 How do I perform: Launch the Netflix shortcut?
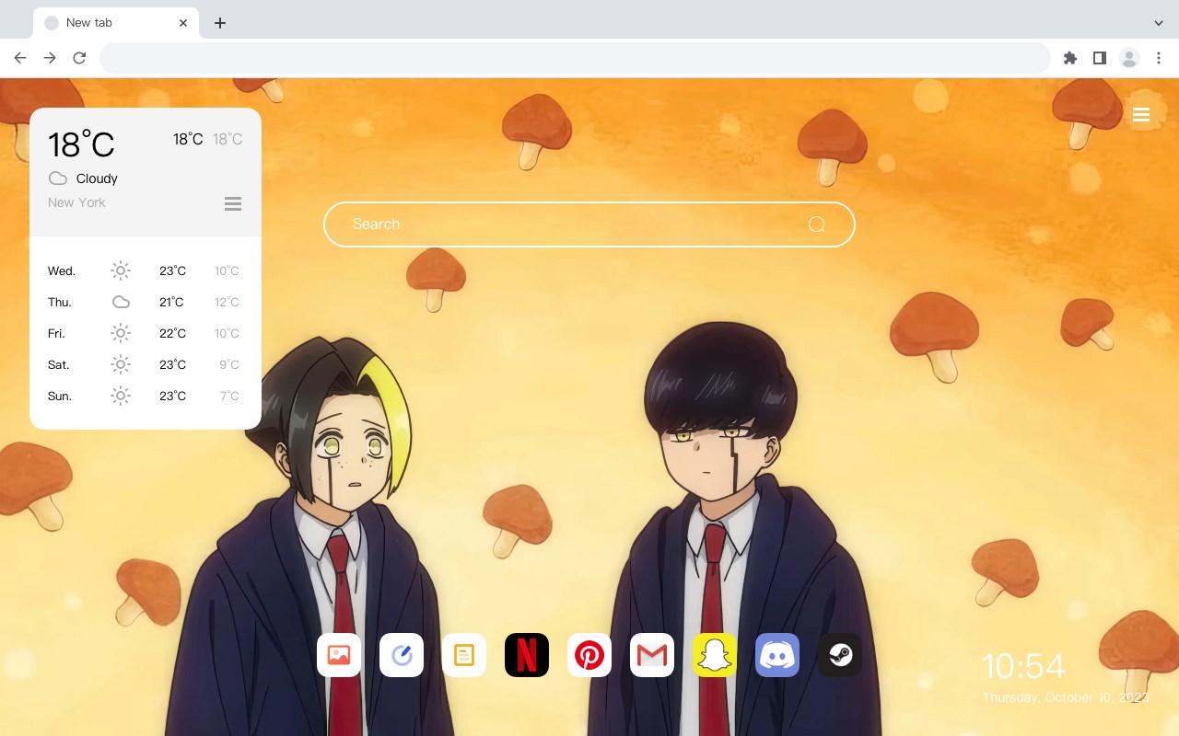coord(527,655)
